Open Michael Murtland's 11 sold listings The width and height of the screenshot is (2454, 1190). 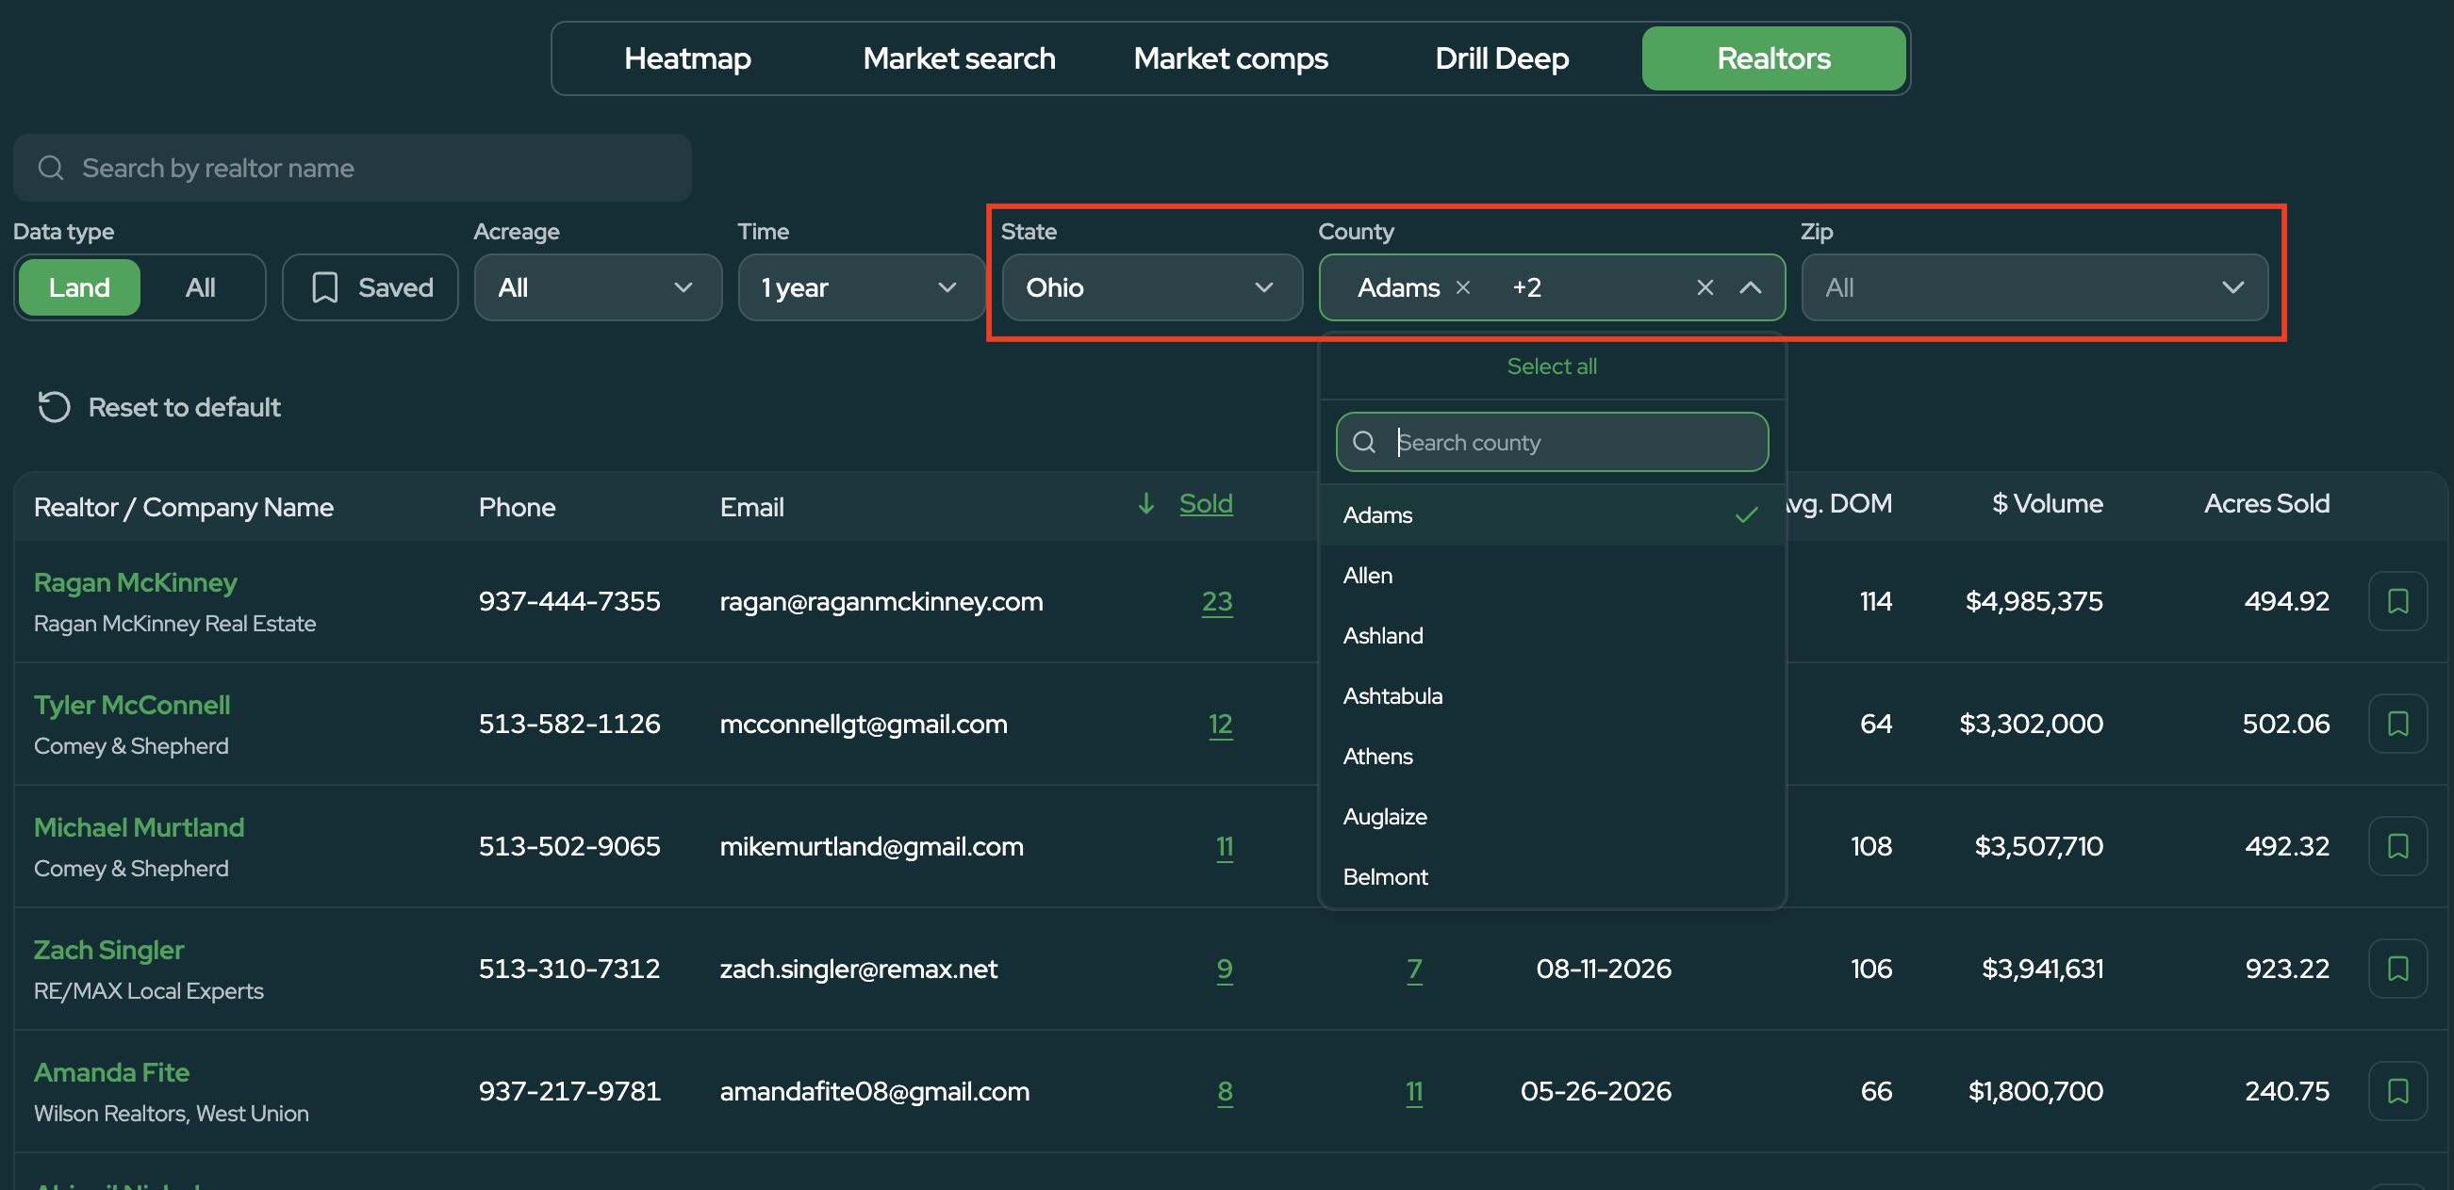pos(1224,845)
